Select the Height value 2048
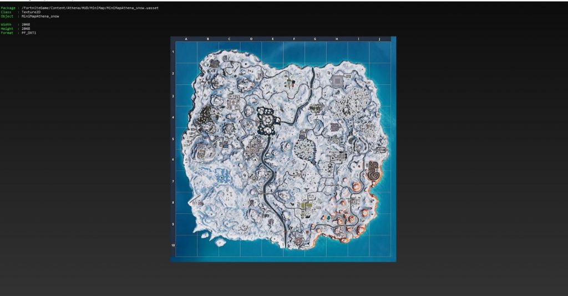This screenshot has height=296, width=568. point(26,29)
